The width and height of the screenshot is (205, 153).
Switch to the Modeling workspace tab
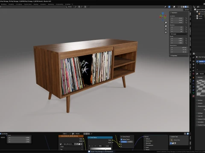coord(4,4)
